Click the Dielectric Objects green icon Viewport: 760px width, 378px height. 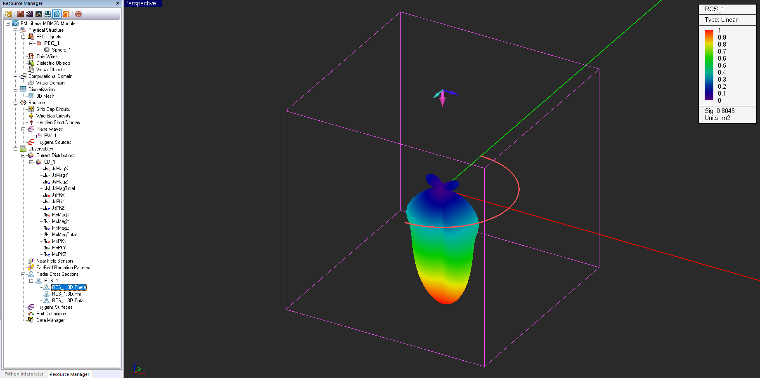(31, 63)
